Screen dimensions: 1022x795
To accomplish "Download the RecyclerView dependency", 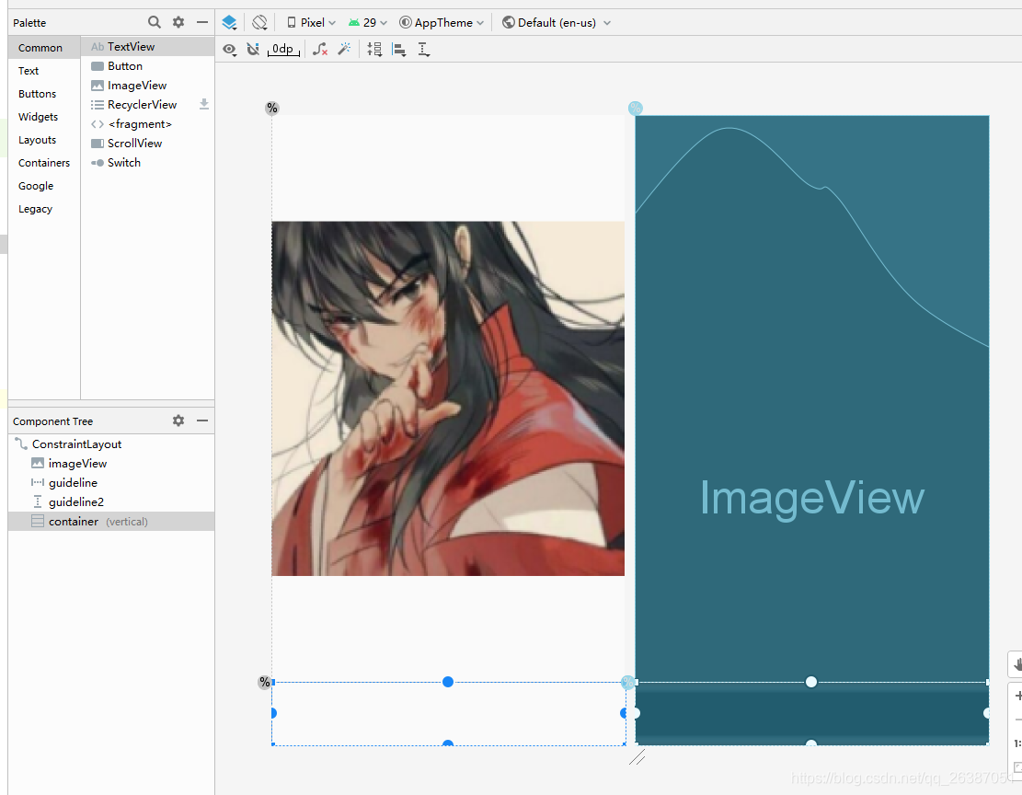I will click(204, 104).
